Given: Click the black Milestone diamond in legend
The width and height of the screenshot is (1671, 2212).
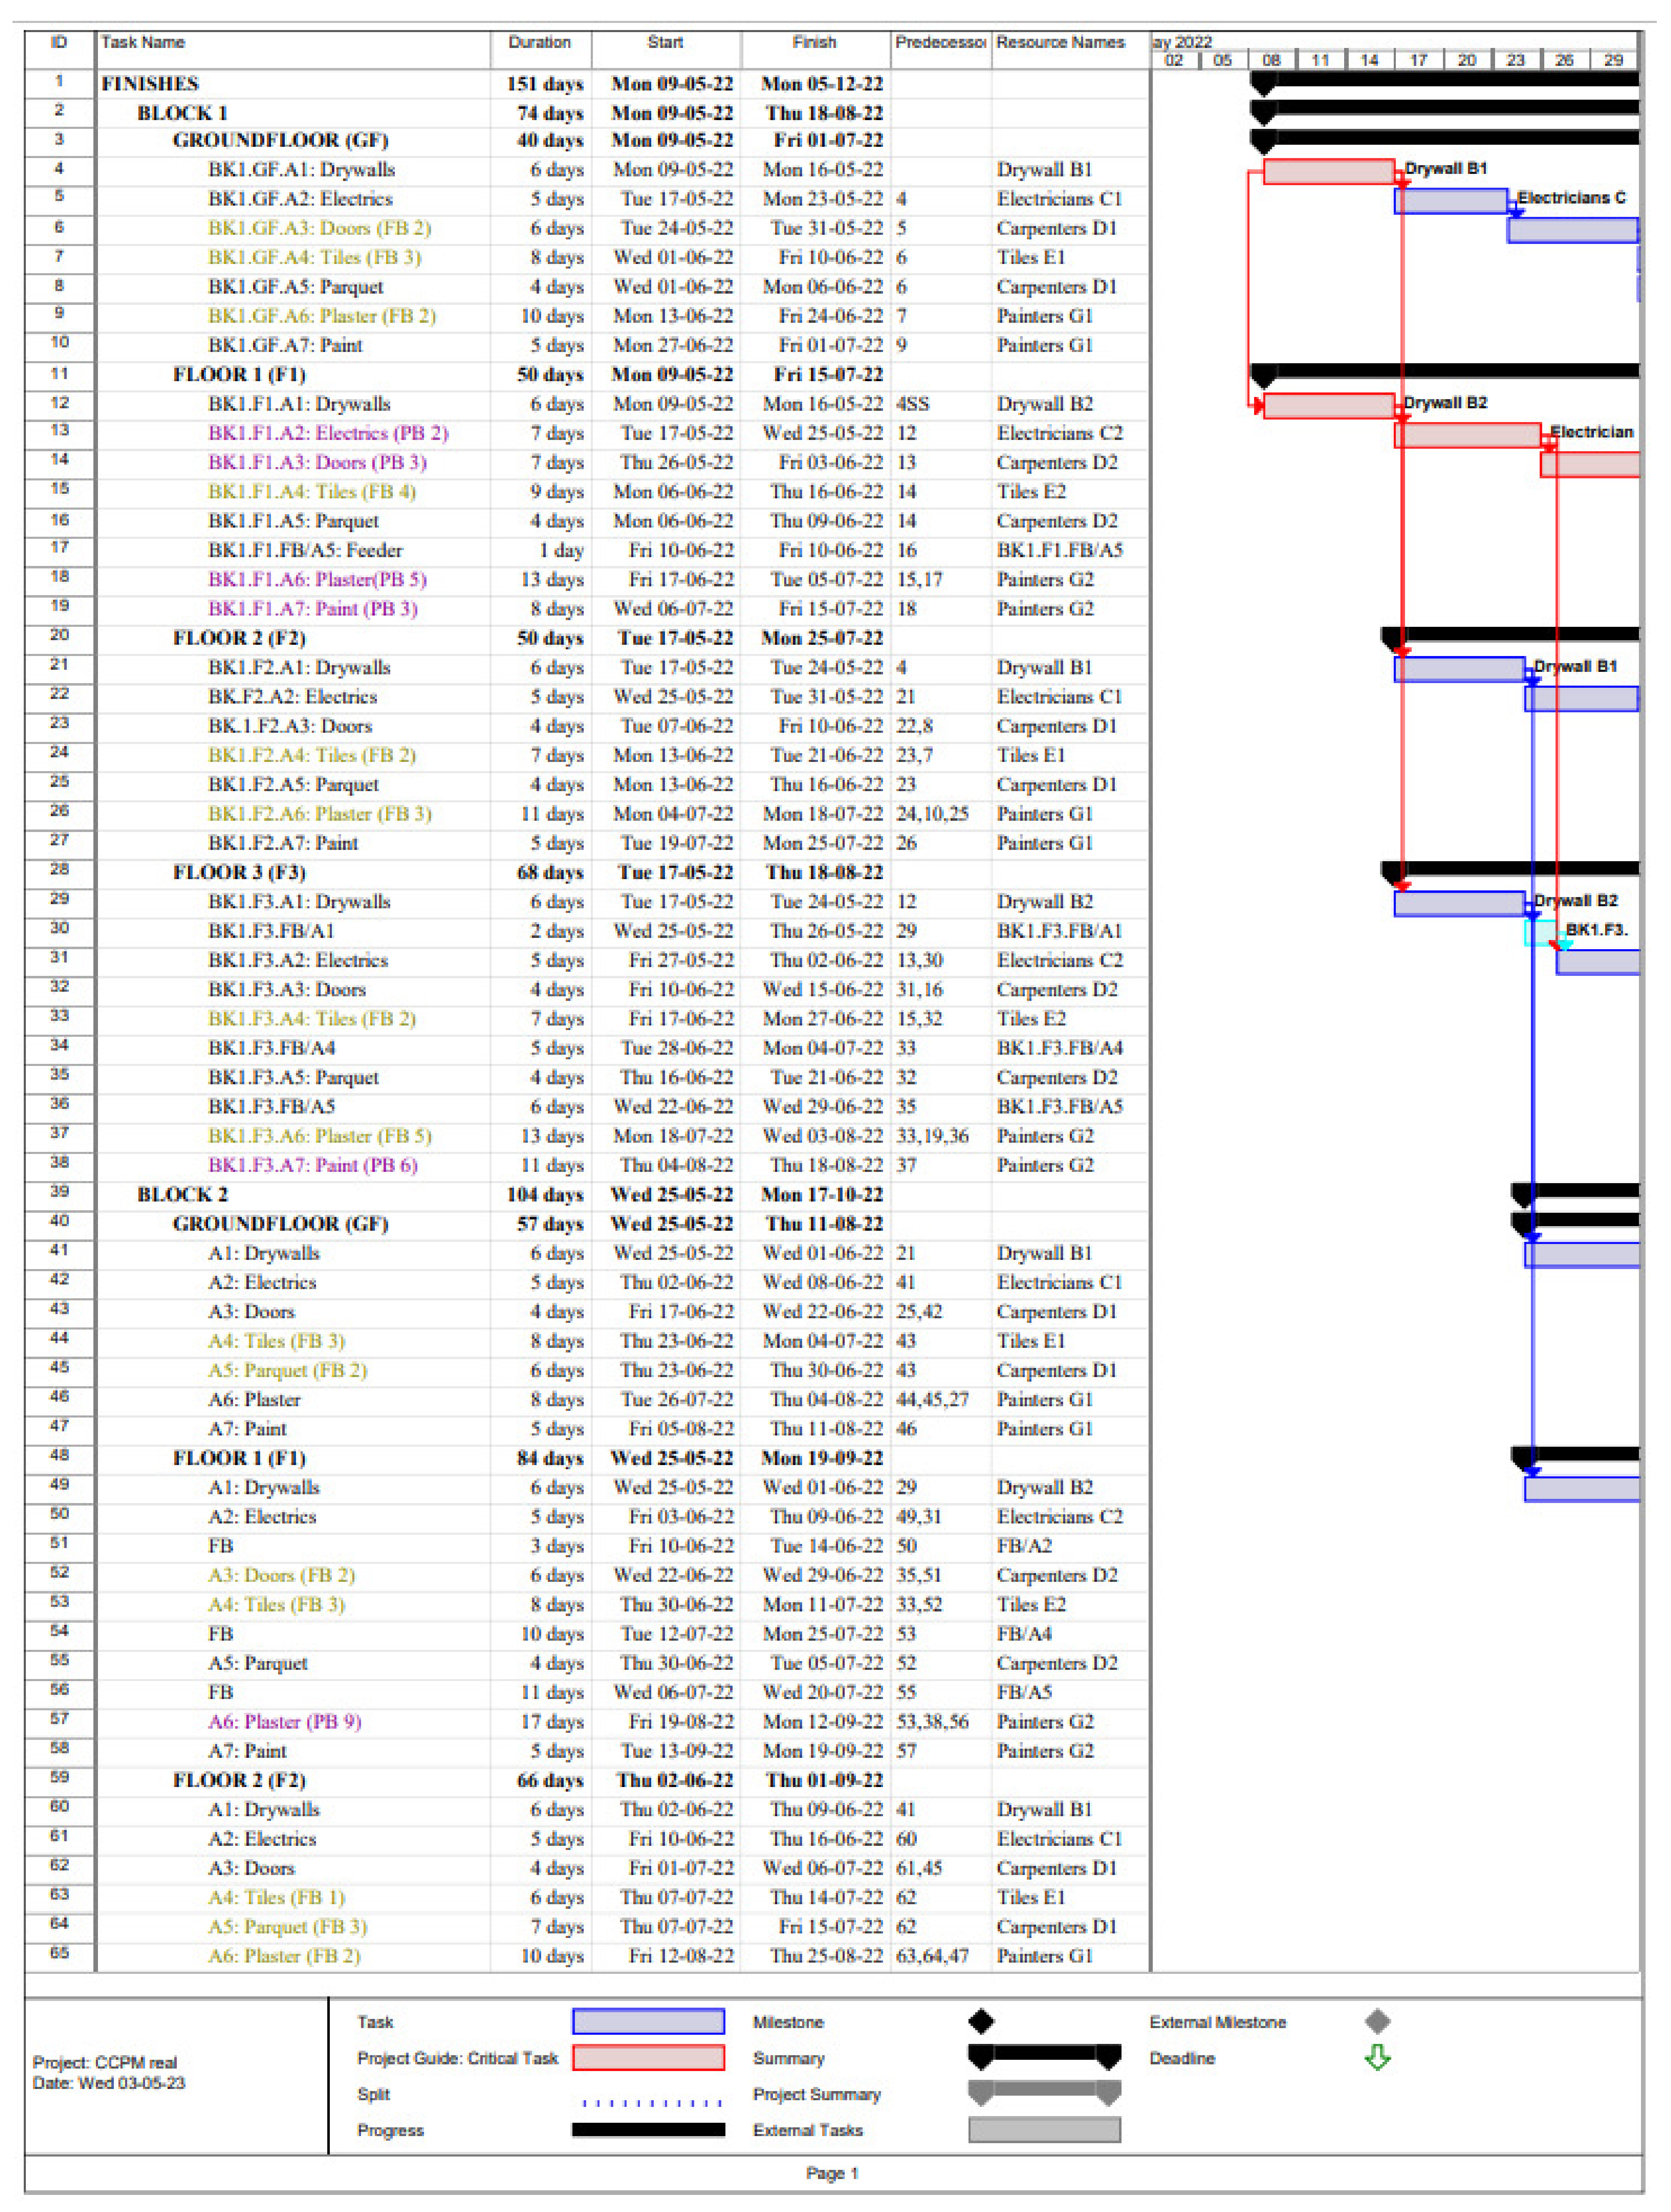Looking at the screenshot, I should [981, 2021].
